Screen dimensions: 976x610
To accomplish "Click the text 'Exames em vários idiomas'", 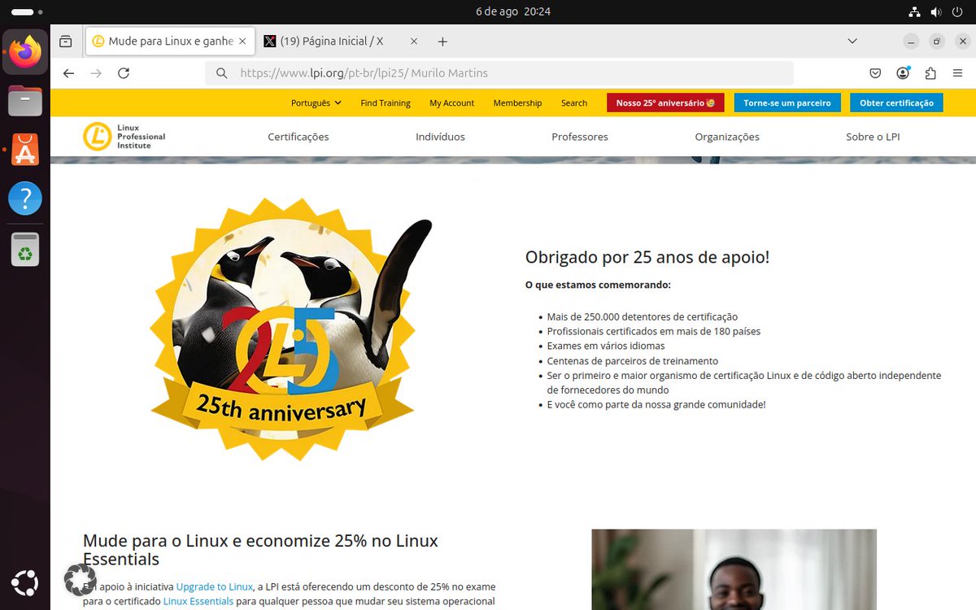I will click(x=606, y=346).
